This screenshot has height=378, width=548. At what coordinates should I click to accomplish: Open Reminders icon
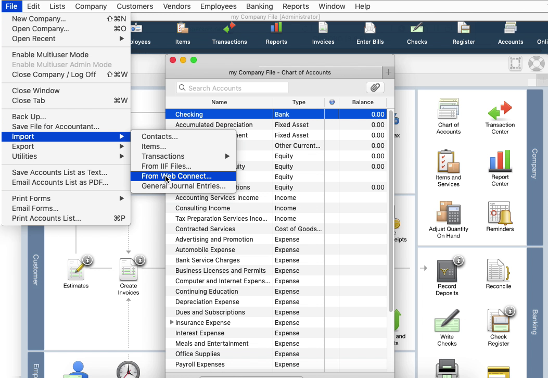500,217
